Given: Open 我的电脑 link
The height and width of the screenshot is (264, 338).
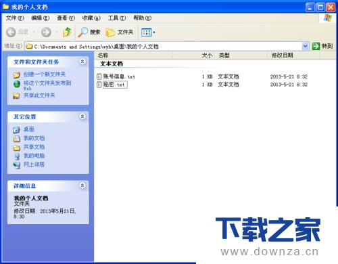Looking at the screenshot, I should click(34, 156).
